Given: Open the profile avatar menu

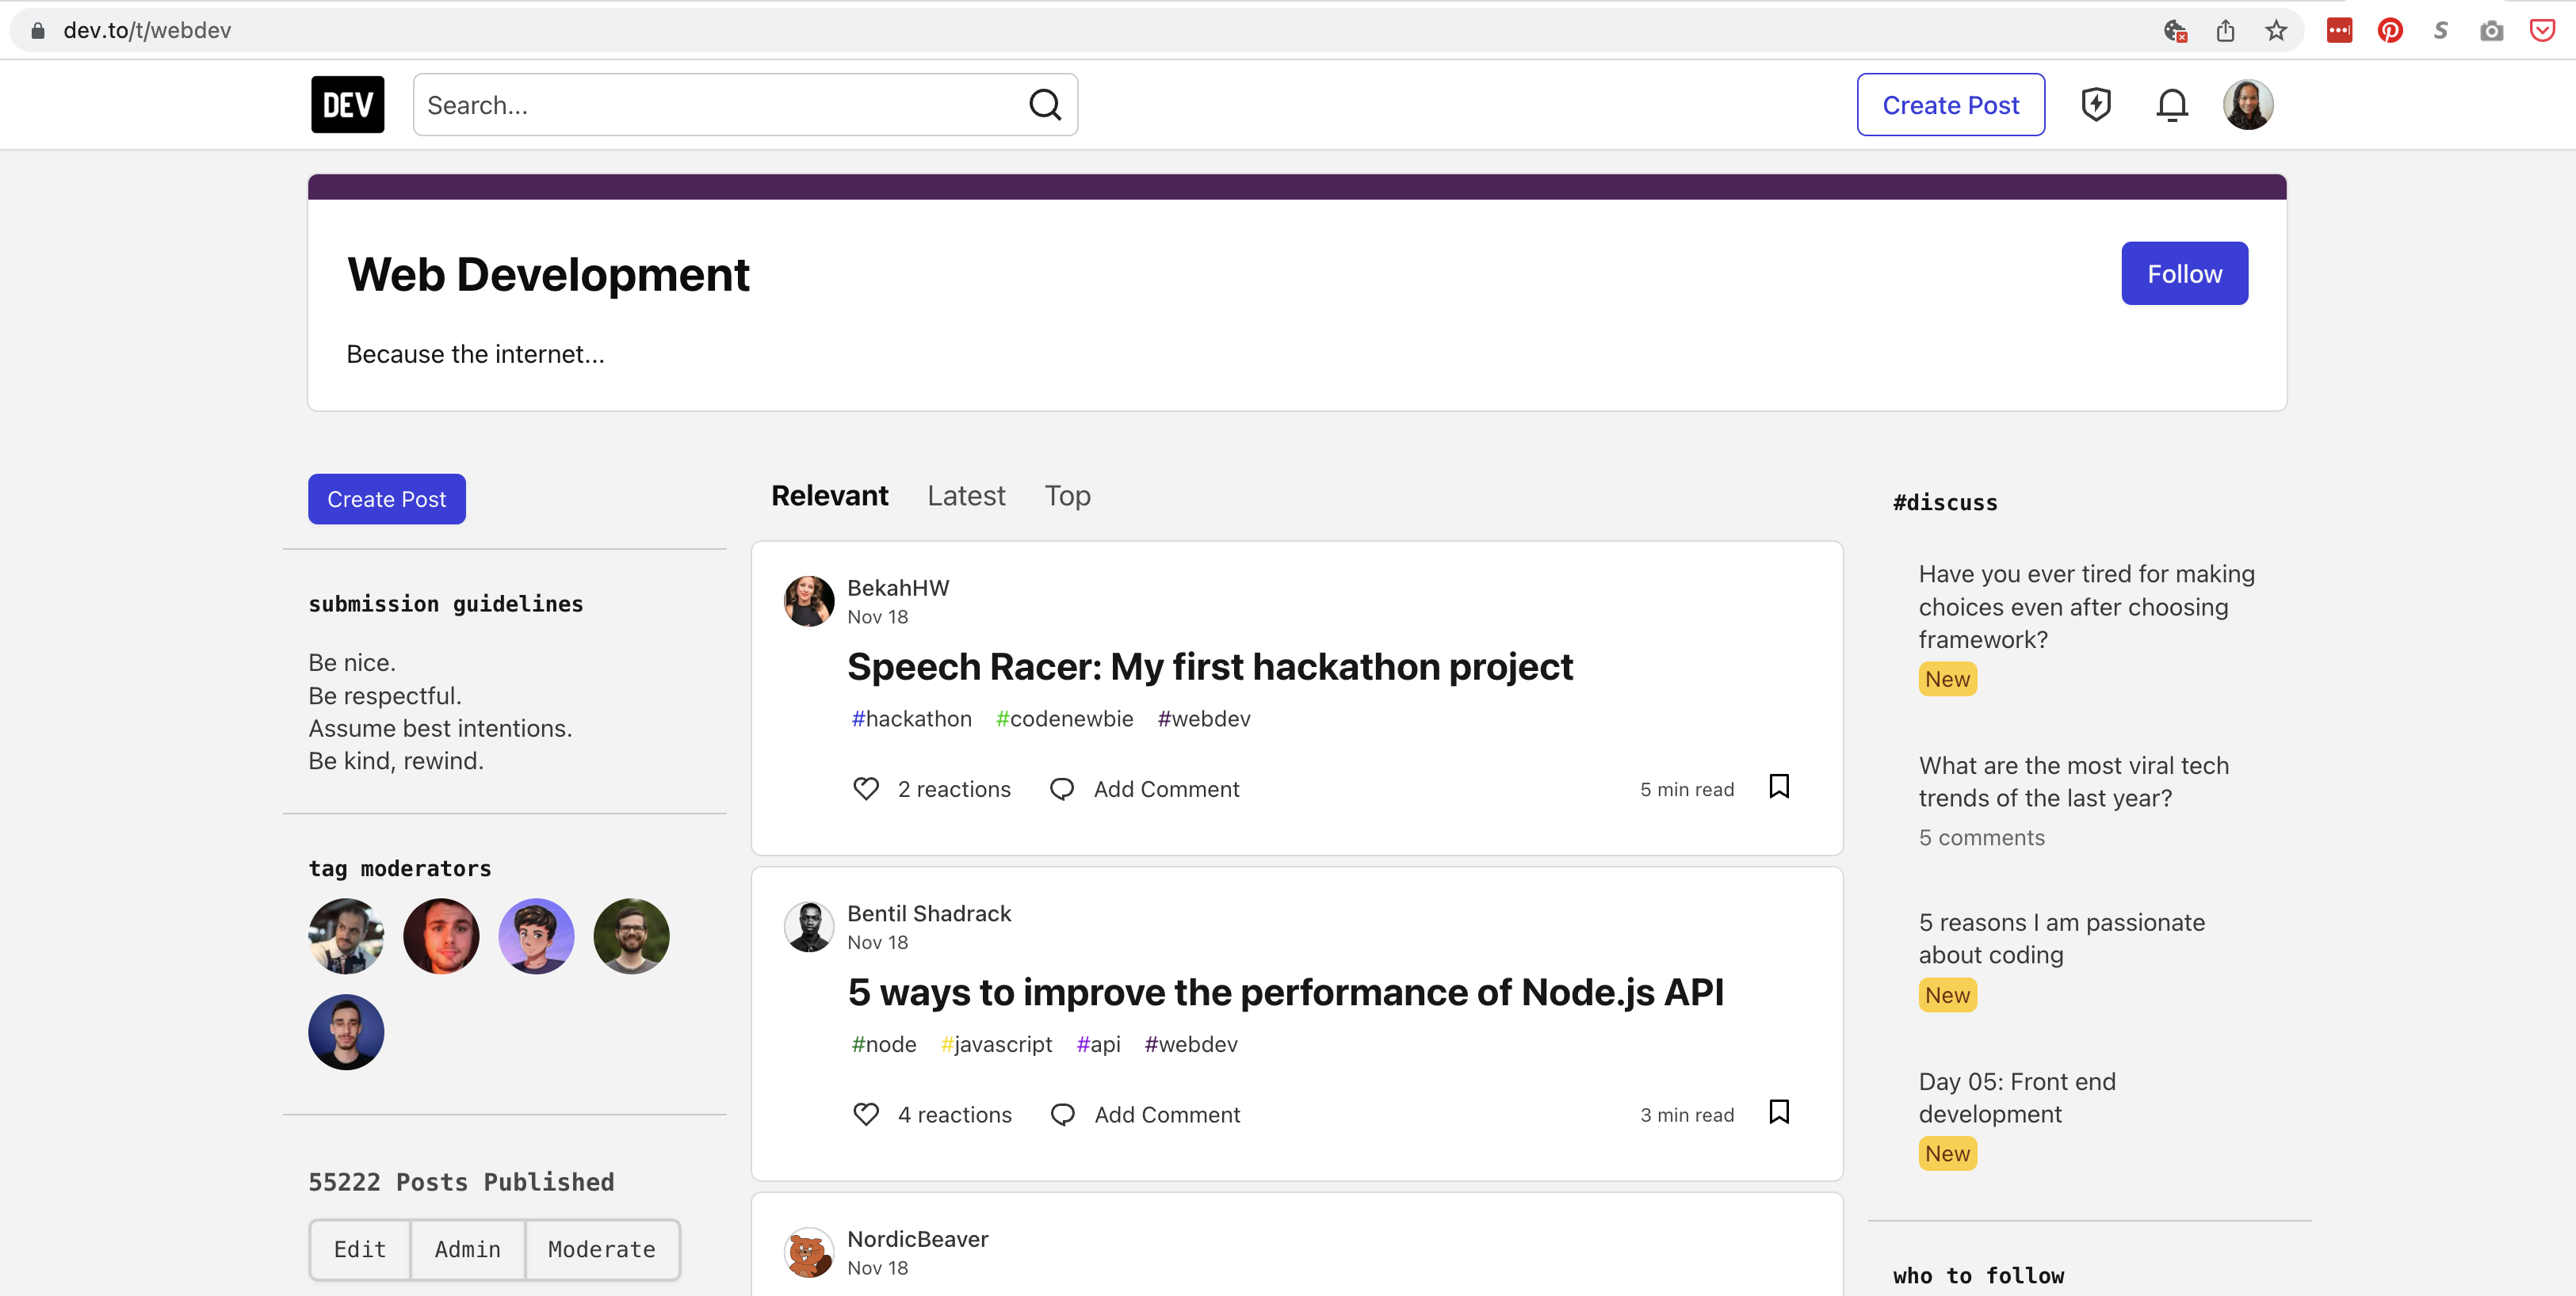Looking at the screenshot, I should (2249, 104).
